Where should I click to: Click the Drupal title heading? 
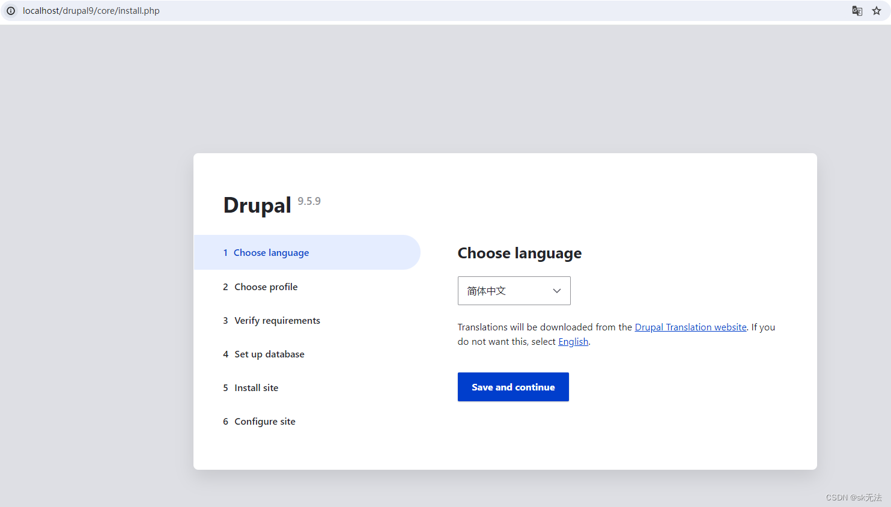point(257,205)
